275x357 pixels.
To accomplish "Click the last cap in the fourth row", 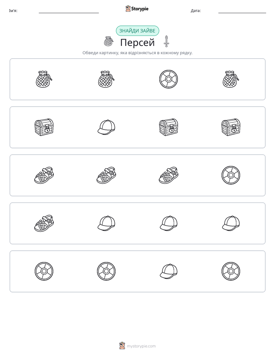I will click(231, 223).
